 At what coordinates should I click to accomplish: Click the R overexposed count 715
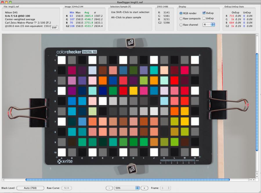point(232,16)
